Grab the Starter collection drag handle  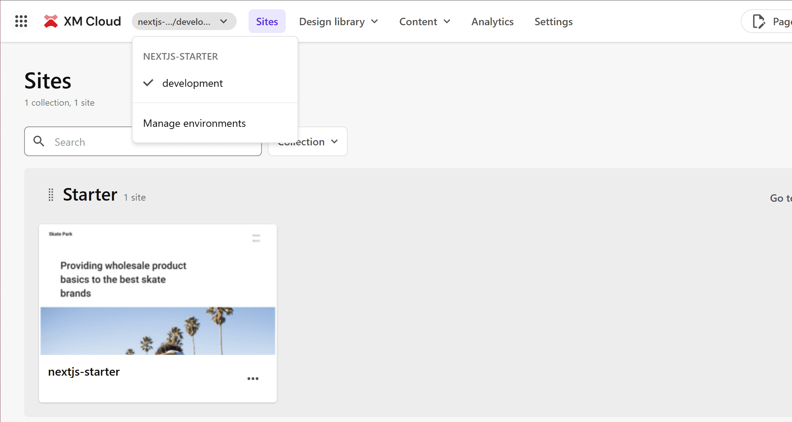click(51, 195)
